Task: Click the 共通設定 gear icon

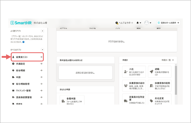Action: tap(13, 64)
